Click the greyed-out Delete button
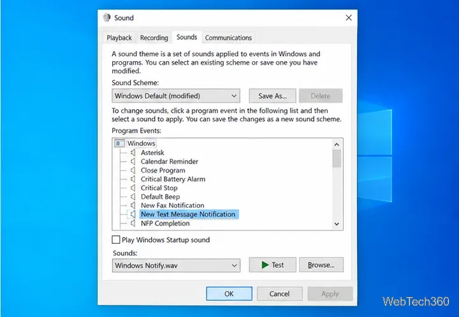Image resolution: width=459 pixels, height=317 pixels. (321, 96)
